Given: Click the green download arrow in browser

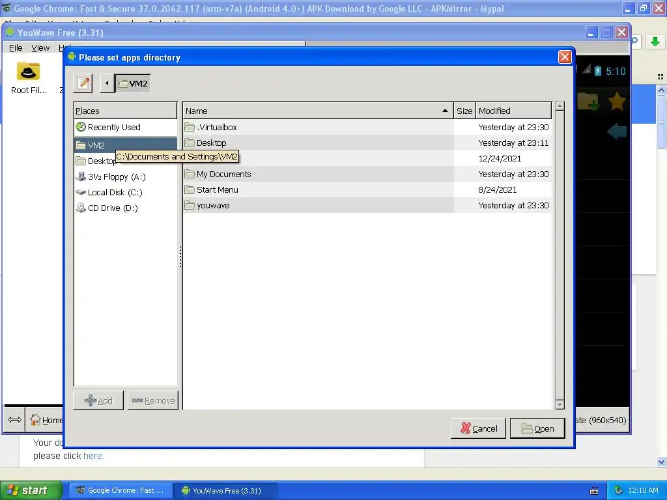Looking at the screenshot, I should (x=655, y=42).
